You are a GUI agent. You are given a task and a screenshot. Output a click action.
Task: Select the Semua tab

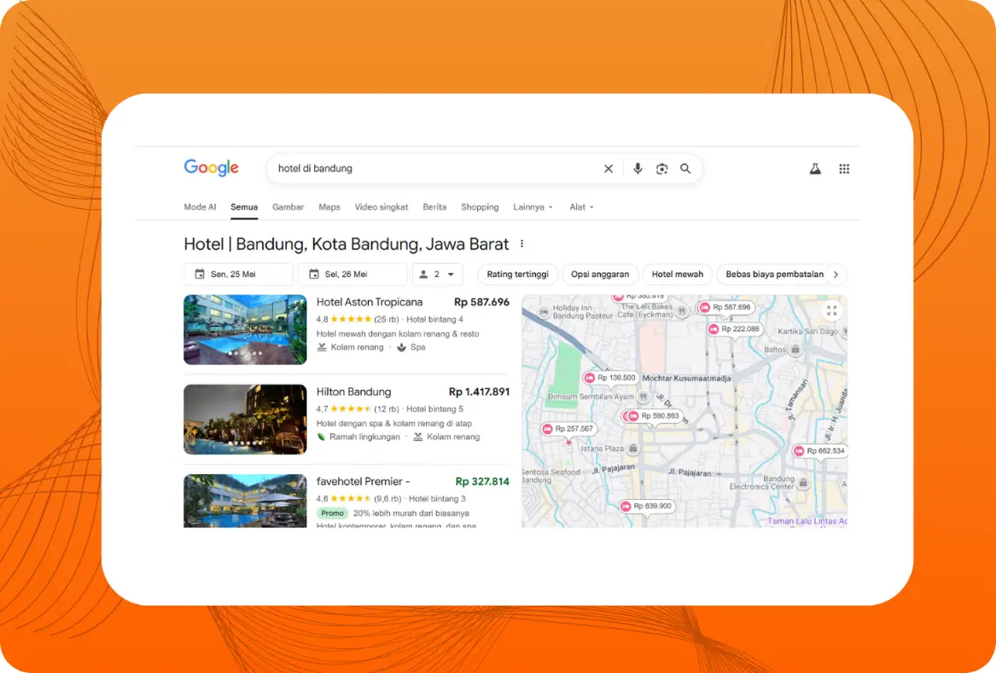(244, 207)
